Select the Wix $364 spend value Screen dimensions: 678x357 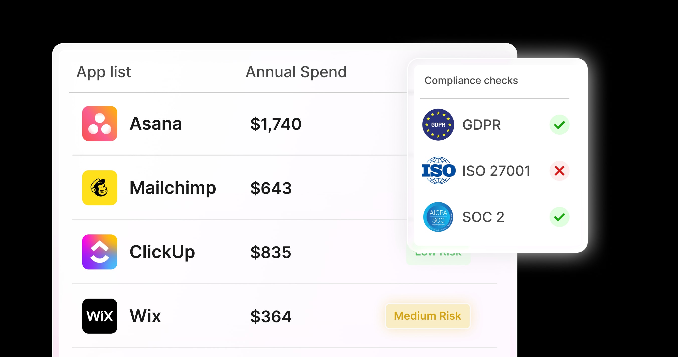271,316
